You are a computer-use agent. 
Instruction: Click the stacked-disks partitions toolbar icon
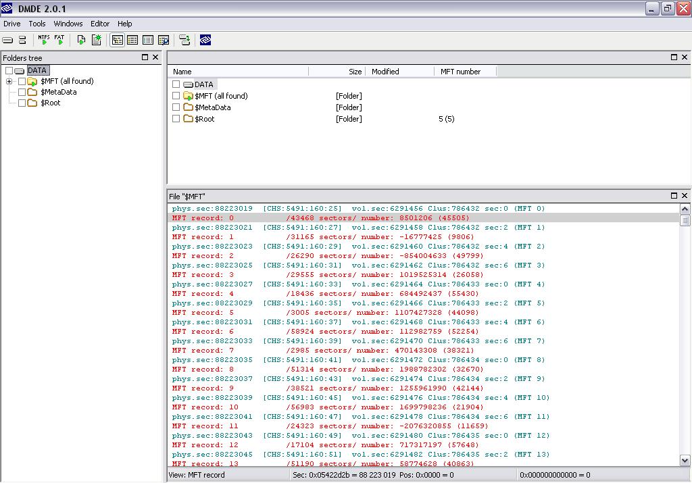pyautogui.click(x=22, y=41)
